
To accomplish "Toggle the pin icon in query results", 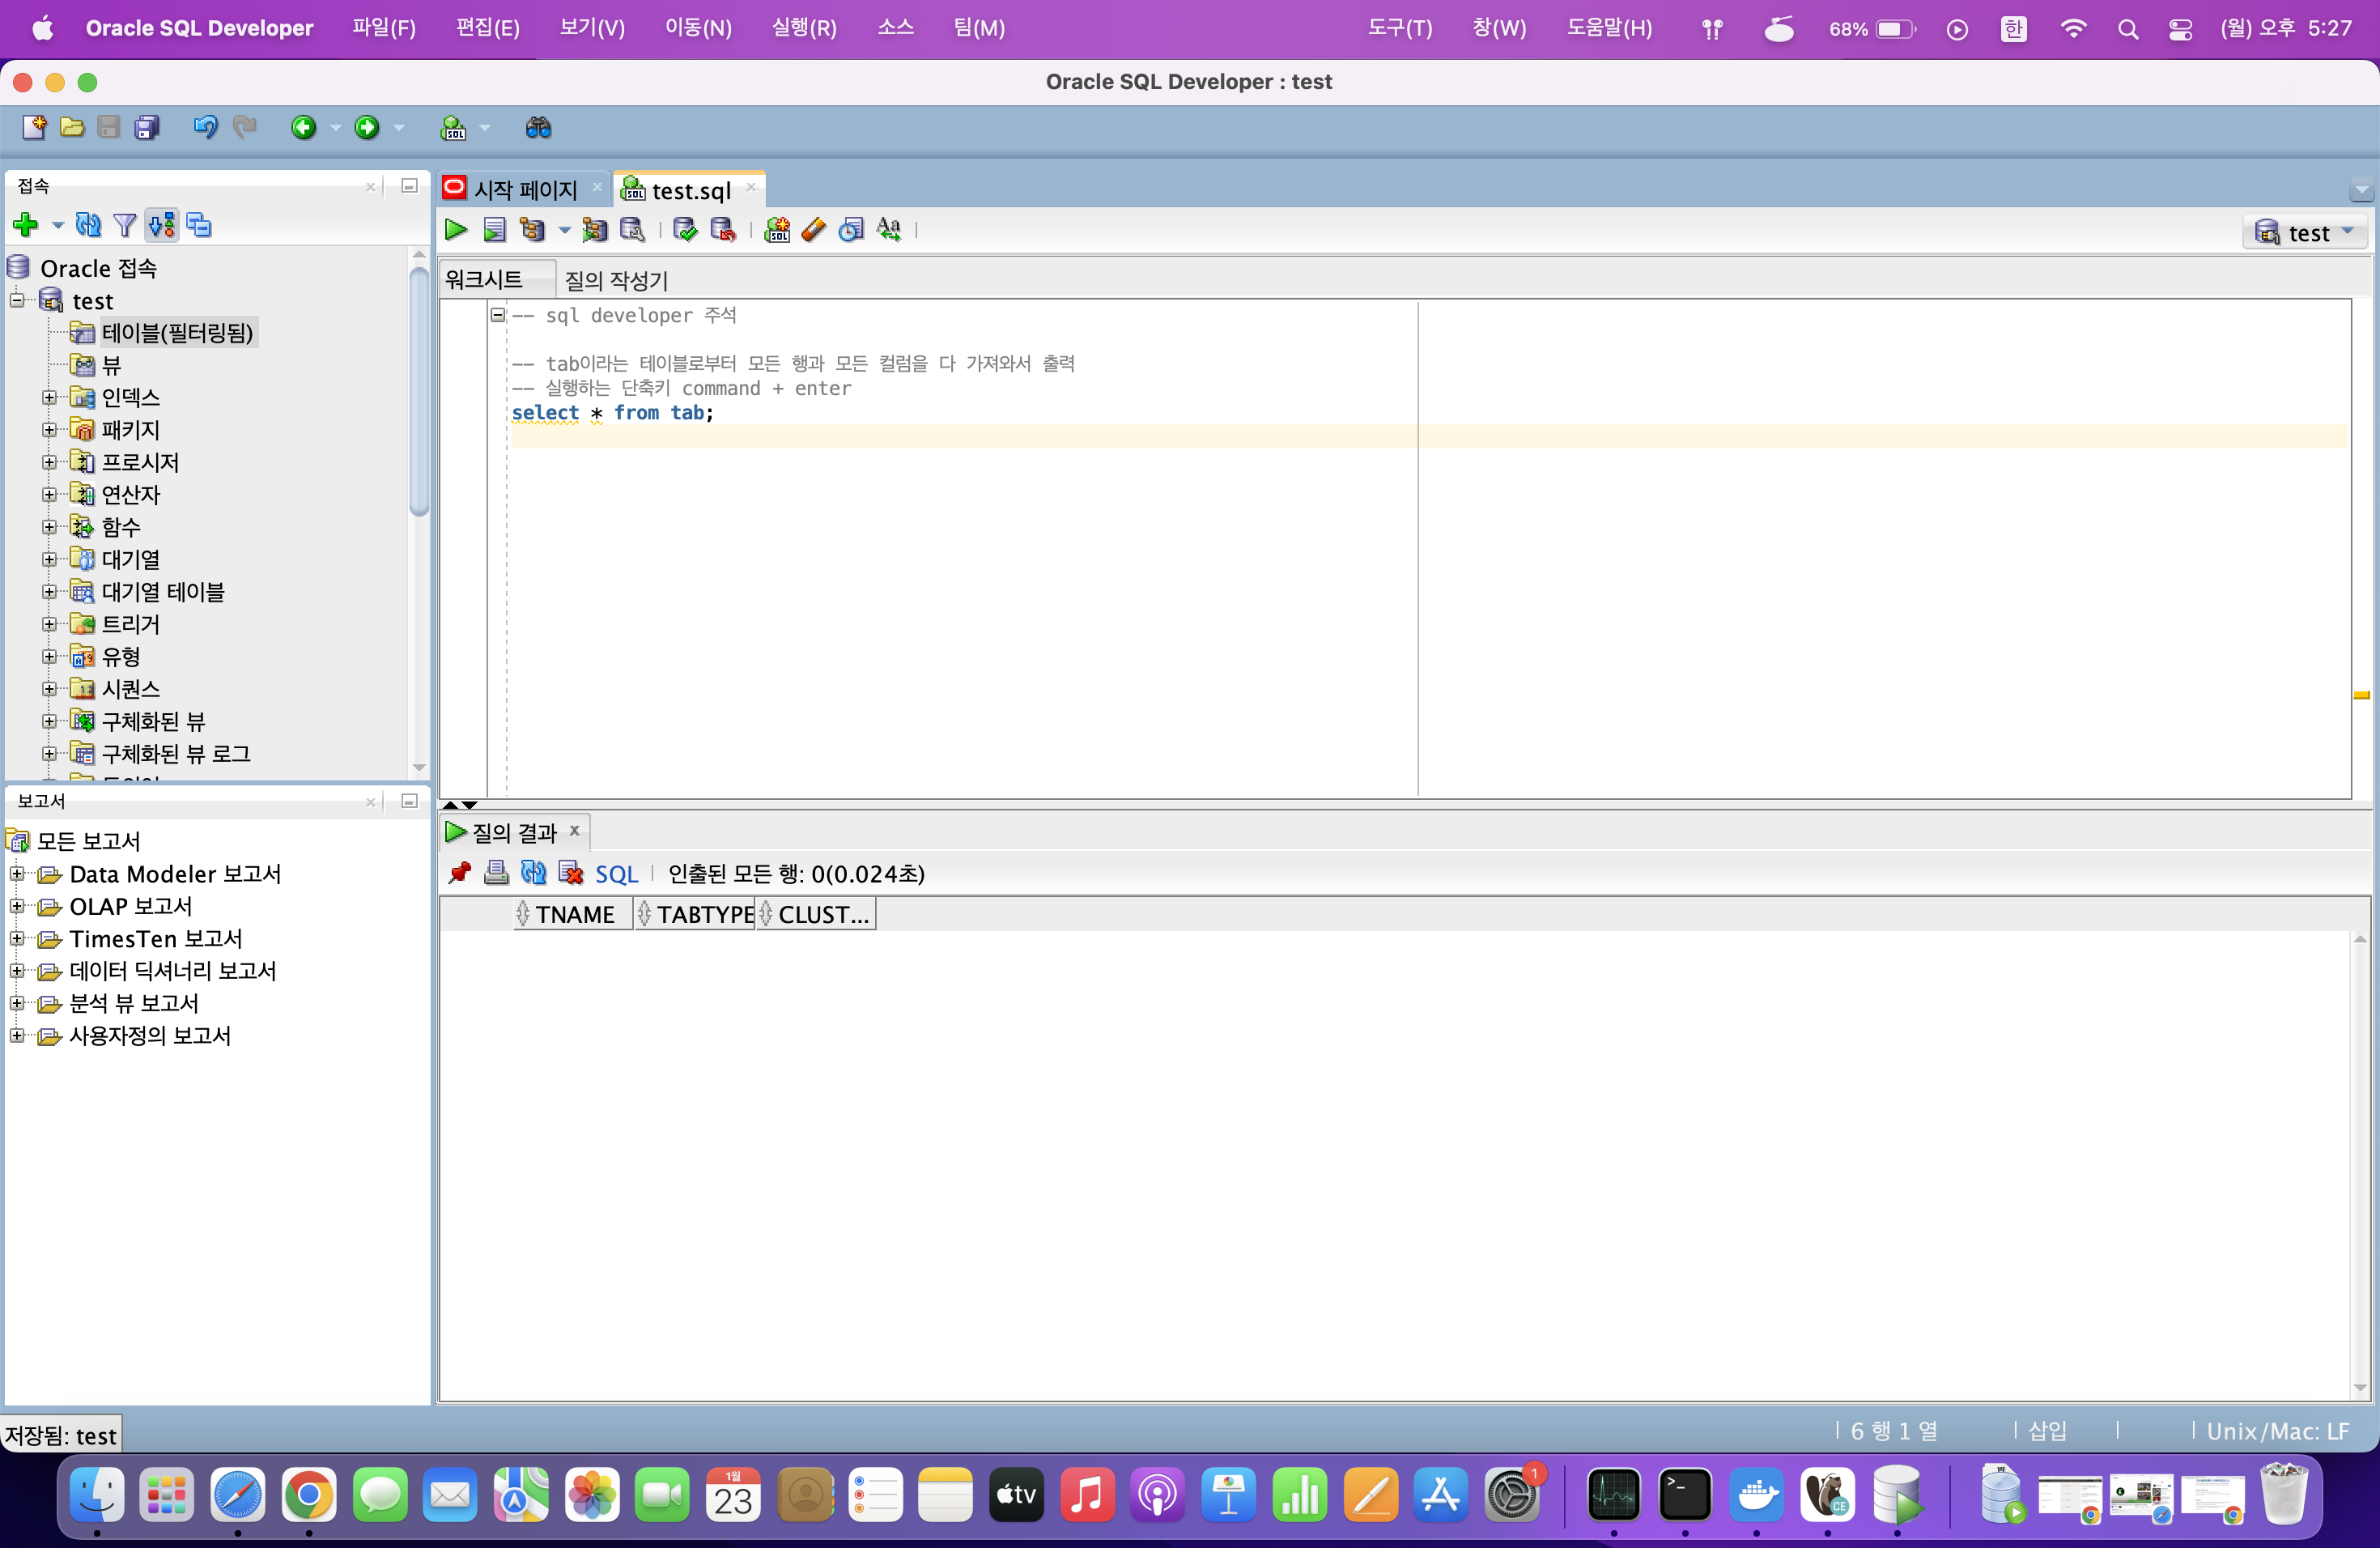I will tap(459, 873).
